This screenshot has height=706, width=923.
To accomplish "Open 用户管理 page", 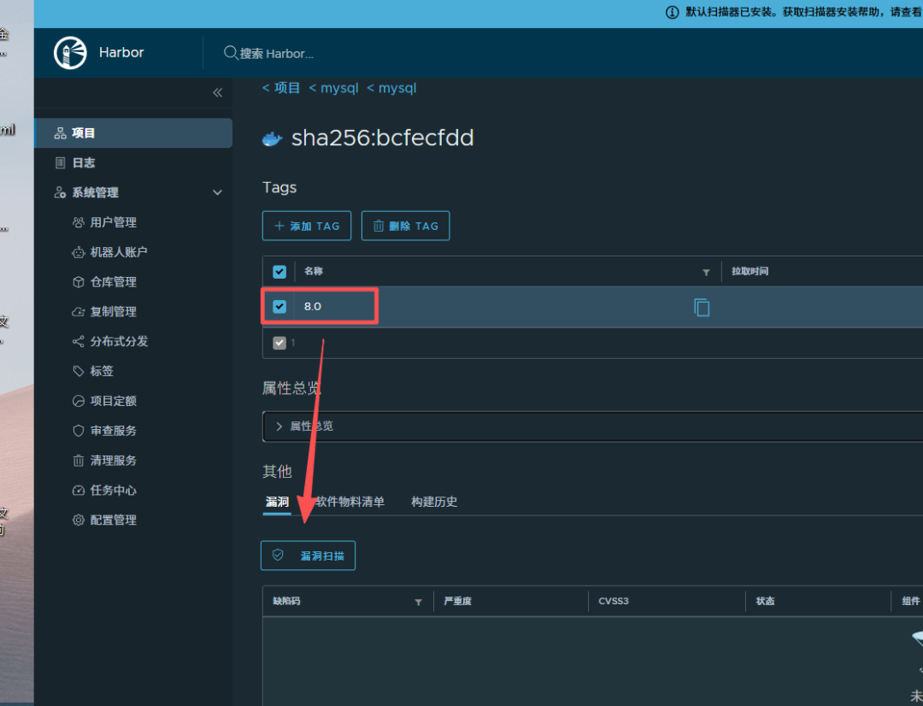I will click(x=113, y=222).
